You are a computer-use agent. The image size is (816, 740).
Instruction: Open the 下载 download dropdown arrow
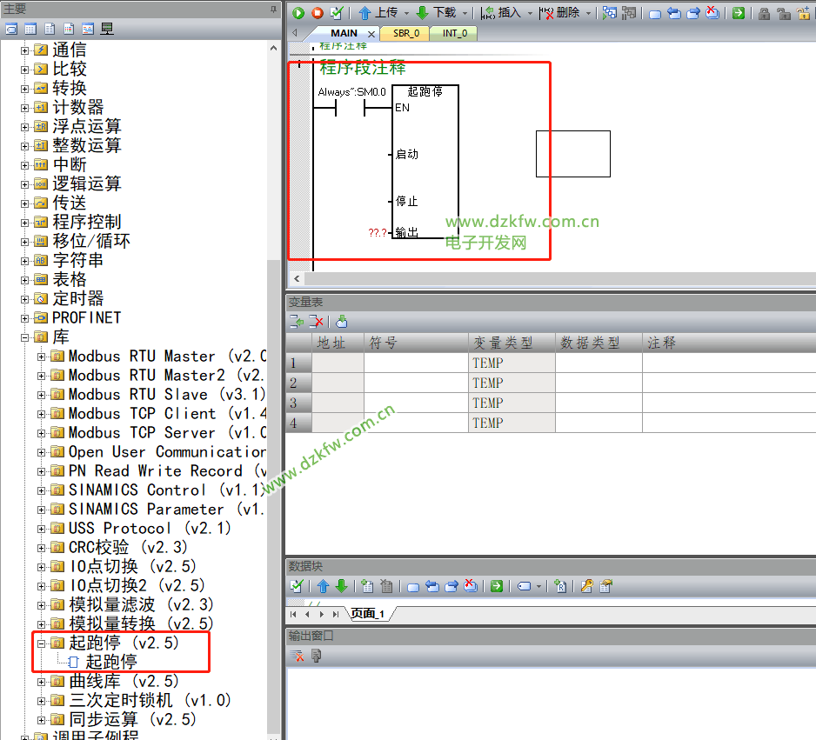465,13
